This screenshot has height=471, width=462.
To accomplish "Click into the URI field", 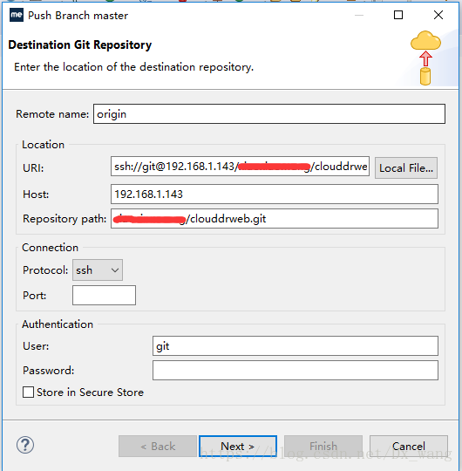I will click(240, 166).
